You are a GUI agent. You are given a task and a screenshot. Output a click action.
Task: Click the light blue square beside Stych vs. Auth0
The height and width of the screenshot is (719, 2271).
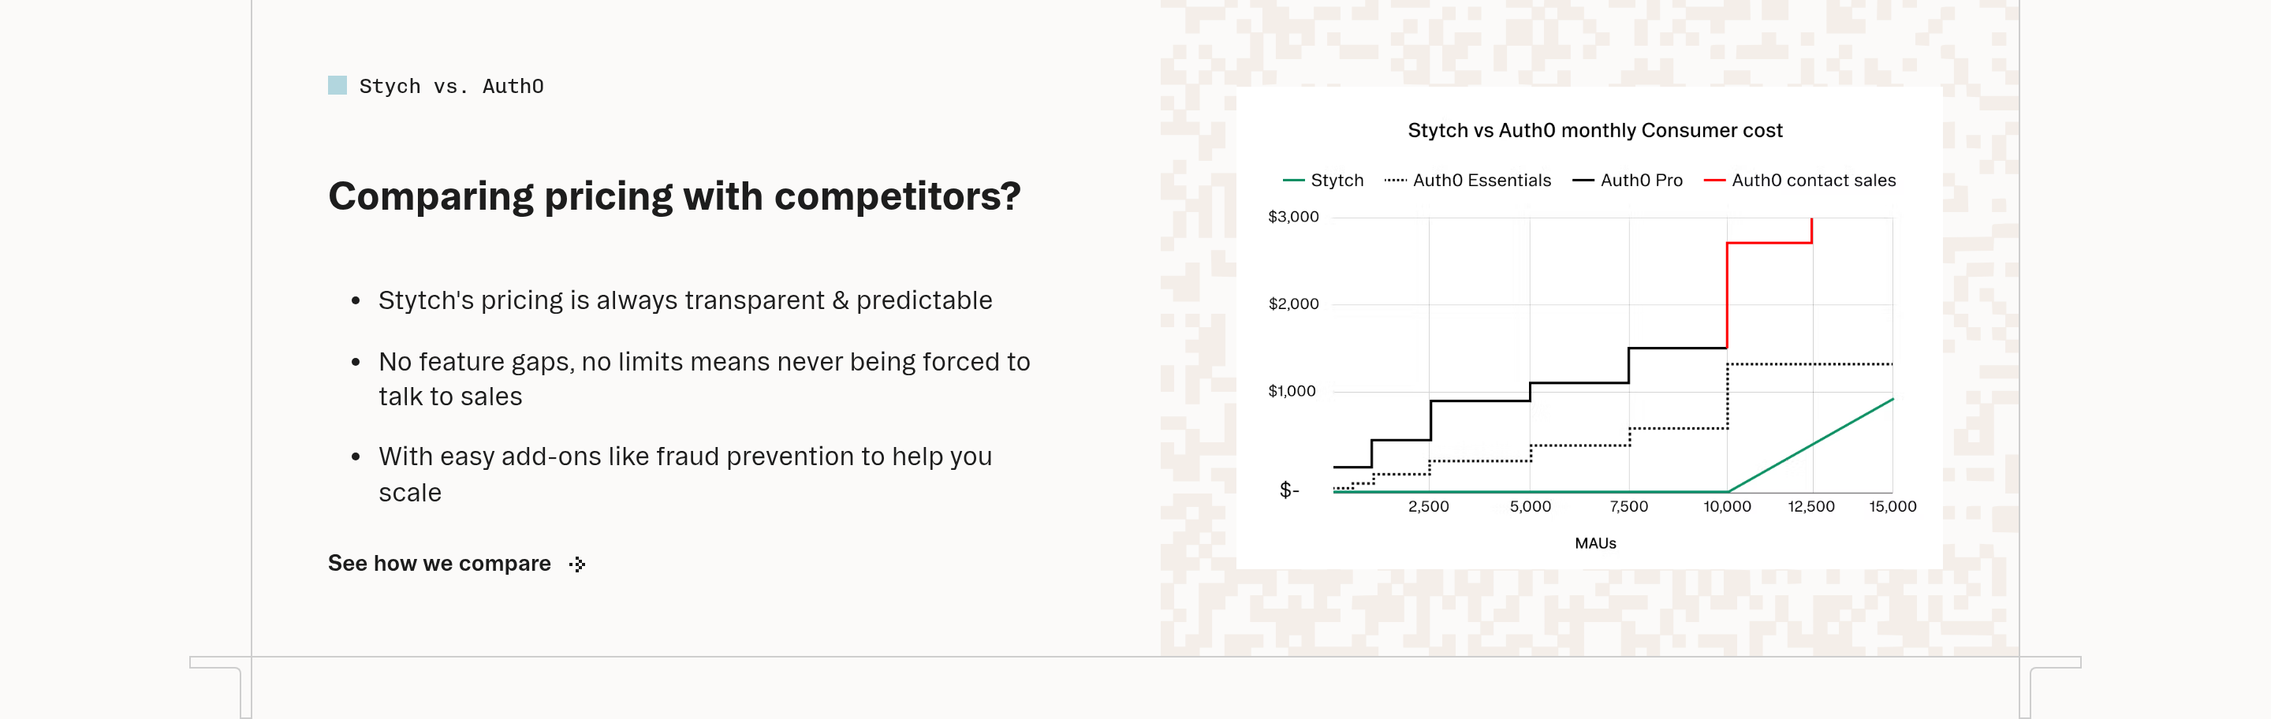[337, 85]
